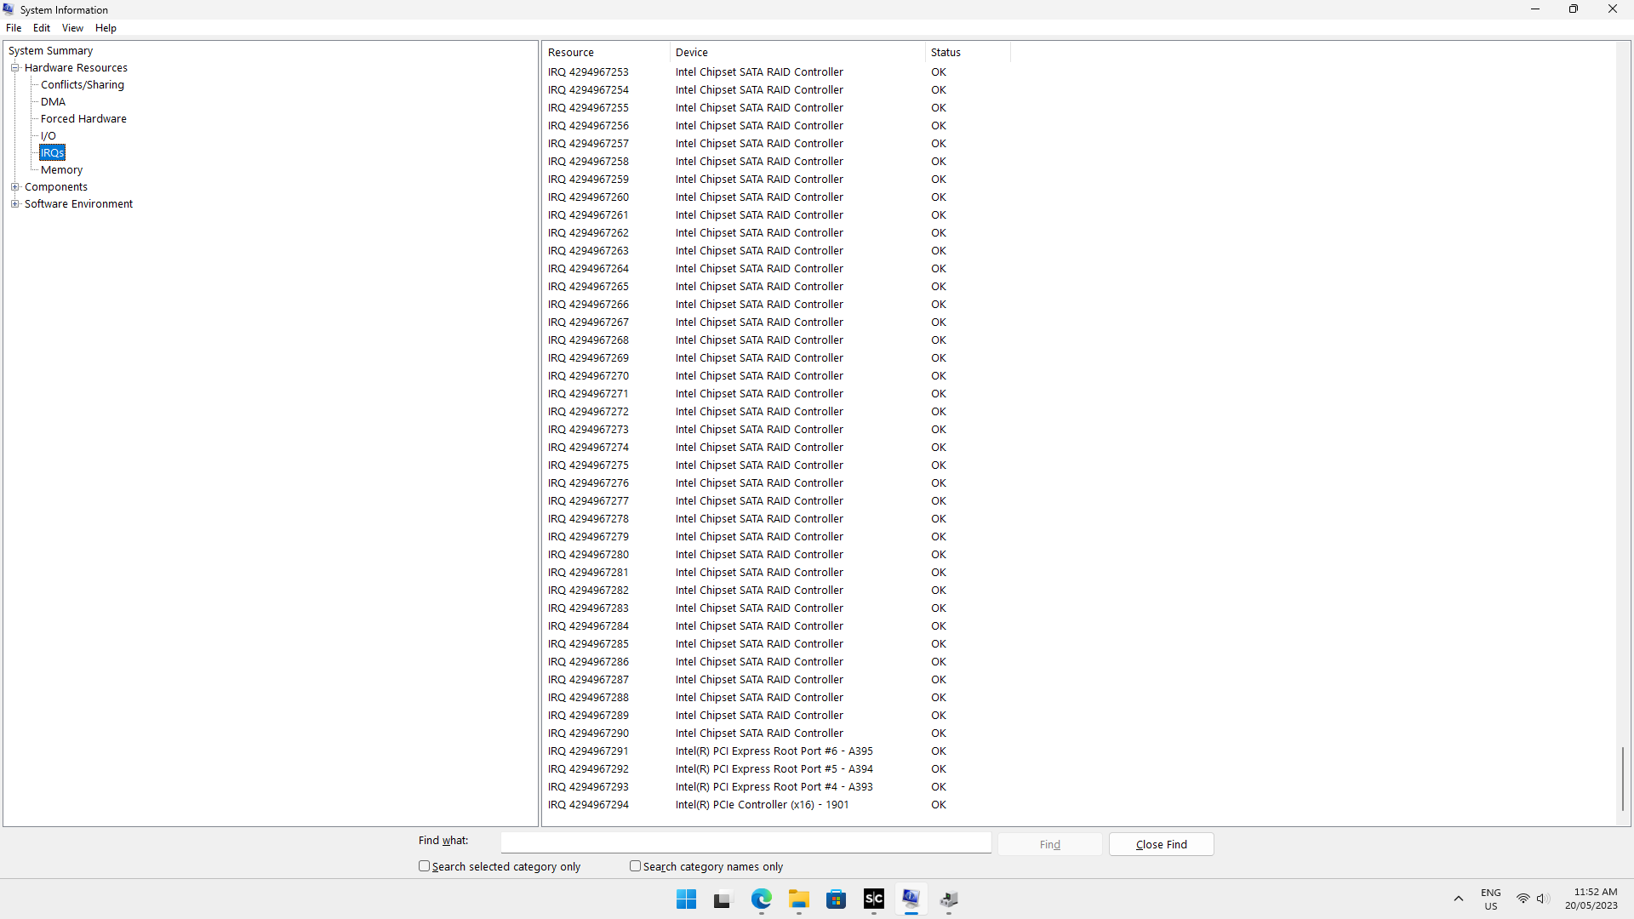Select I/O tree item
Screen dimensions: 1634x919
[x=49, y=135]
